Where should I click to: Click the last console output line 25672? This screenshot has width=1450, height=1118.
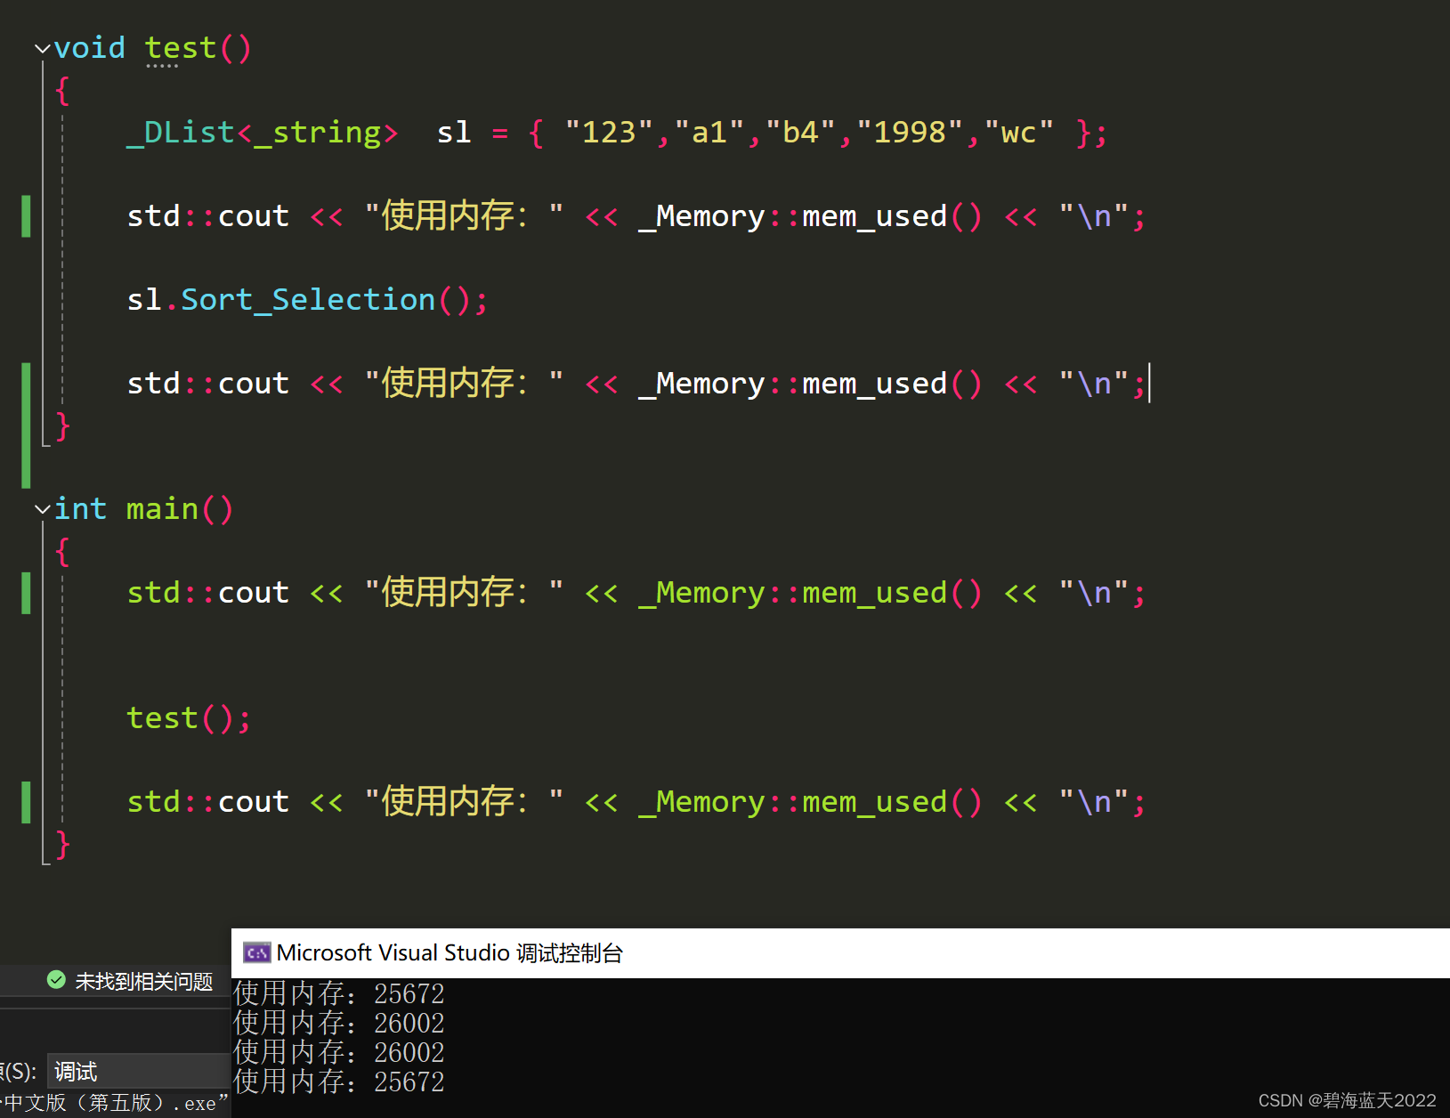[338, 1082]
